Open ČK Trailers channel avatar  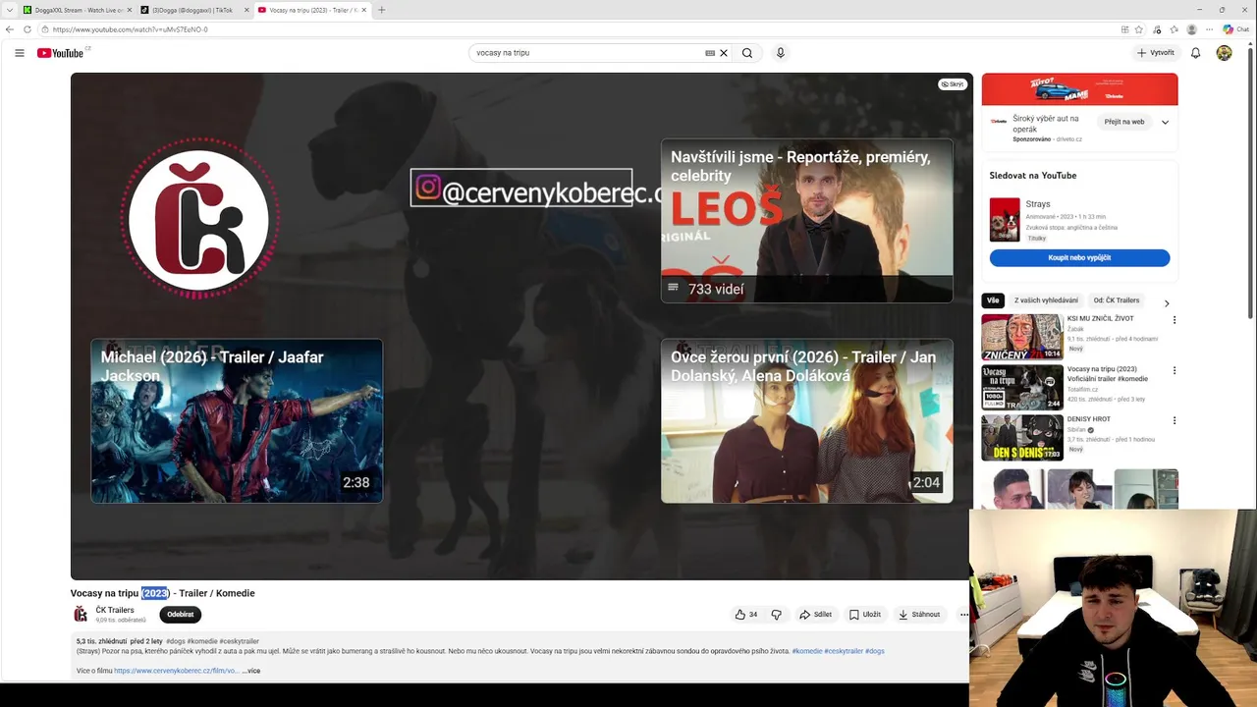click(81, 615)
